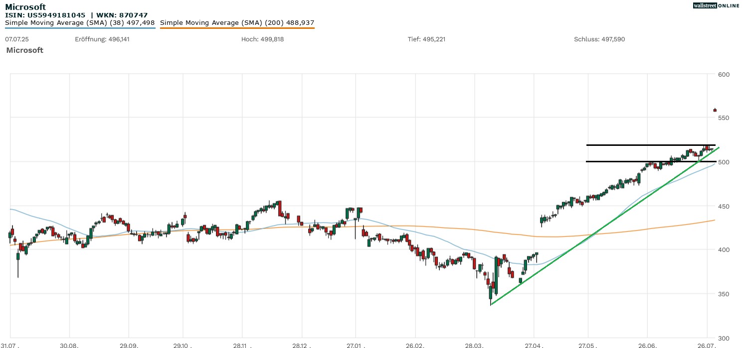Click the 450 price axis label
This screenshot has height=348, width=743.
click(x=724, y=206)
